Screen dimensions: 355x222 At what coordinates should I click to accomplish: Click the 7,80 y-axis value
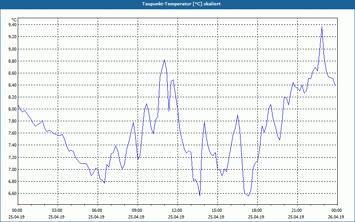tap(12, 121)
